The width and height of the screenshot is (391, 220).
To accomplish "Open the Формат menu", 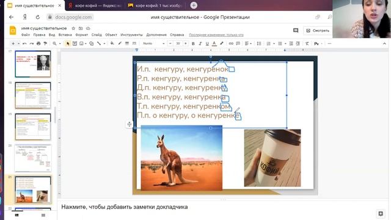I will point(81,35).
